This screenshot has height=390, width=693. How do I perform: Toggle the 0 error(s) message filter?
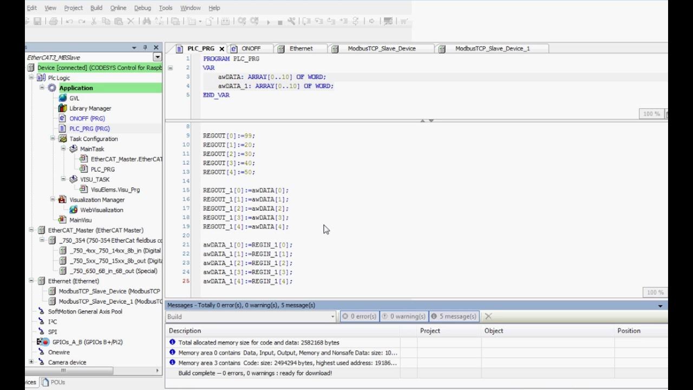(359, 316)
